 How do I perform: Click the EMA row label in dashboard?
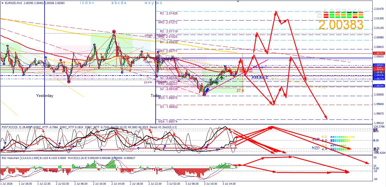coord(319,17)
